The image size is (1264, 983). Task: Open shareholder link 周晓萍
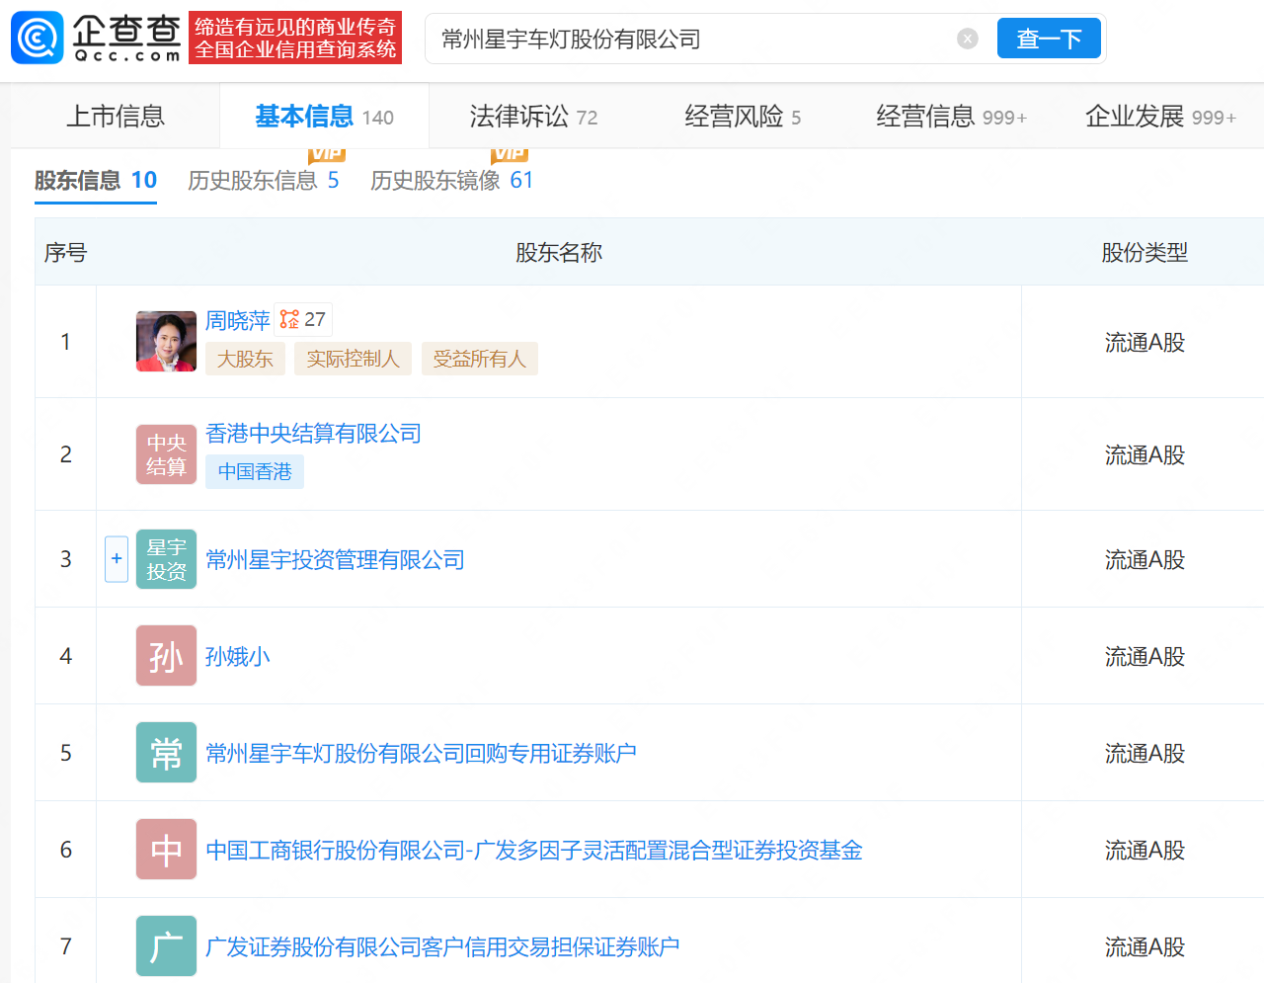click(237, 321)
